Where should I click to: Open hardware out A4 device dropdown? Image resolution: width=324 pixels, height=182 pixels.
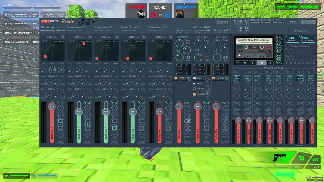coord(241,29)
